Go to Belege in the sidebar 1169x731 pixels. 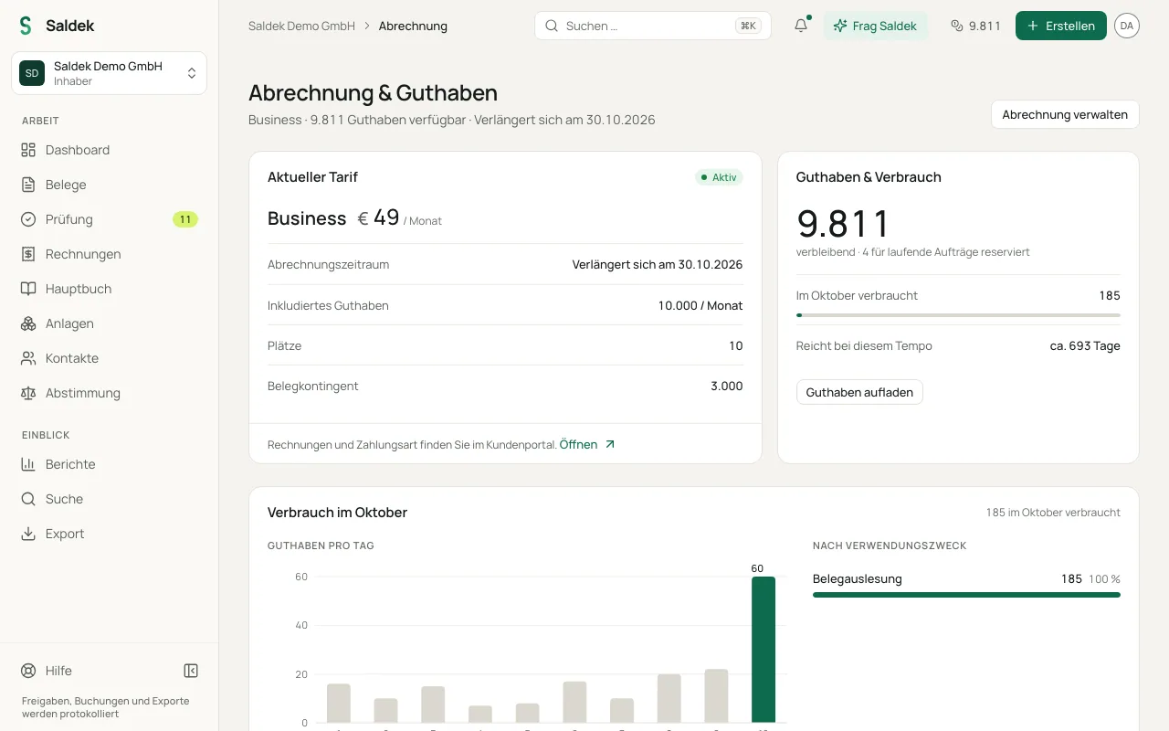click(110, 185)
